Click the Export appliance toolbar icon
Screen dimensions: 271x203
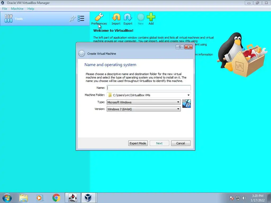coord(128,19)
